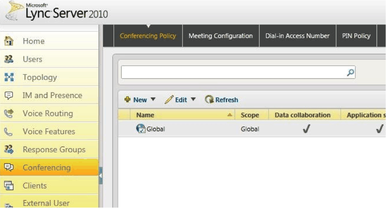The image size is (386, 208).
Task: Collapse the left navigation pane handle
Action: [x=101, y=175]
